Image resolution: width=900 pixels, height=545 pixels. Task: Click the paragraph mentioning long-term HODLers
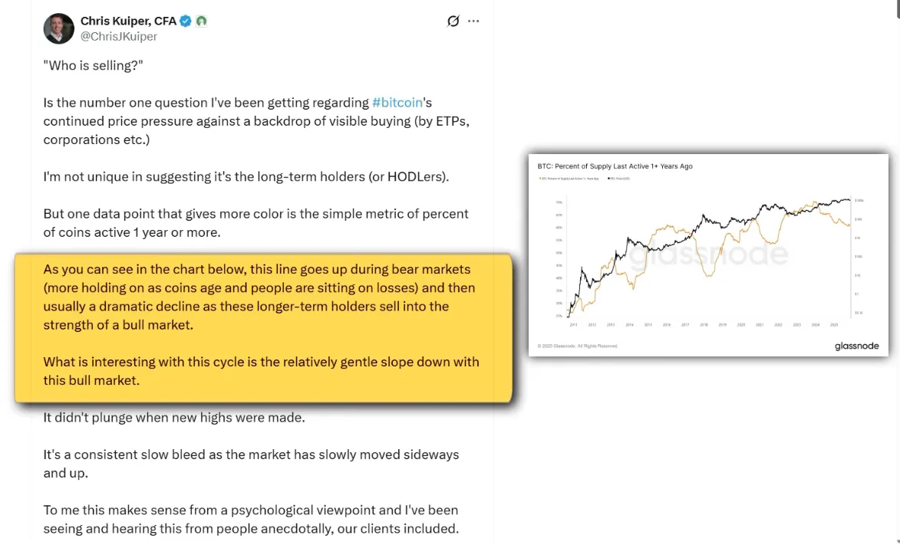pos(246,176)
